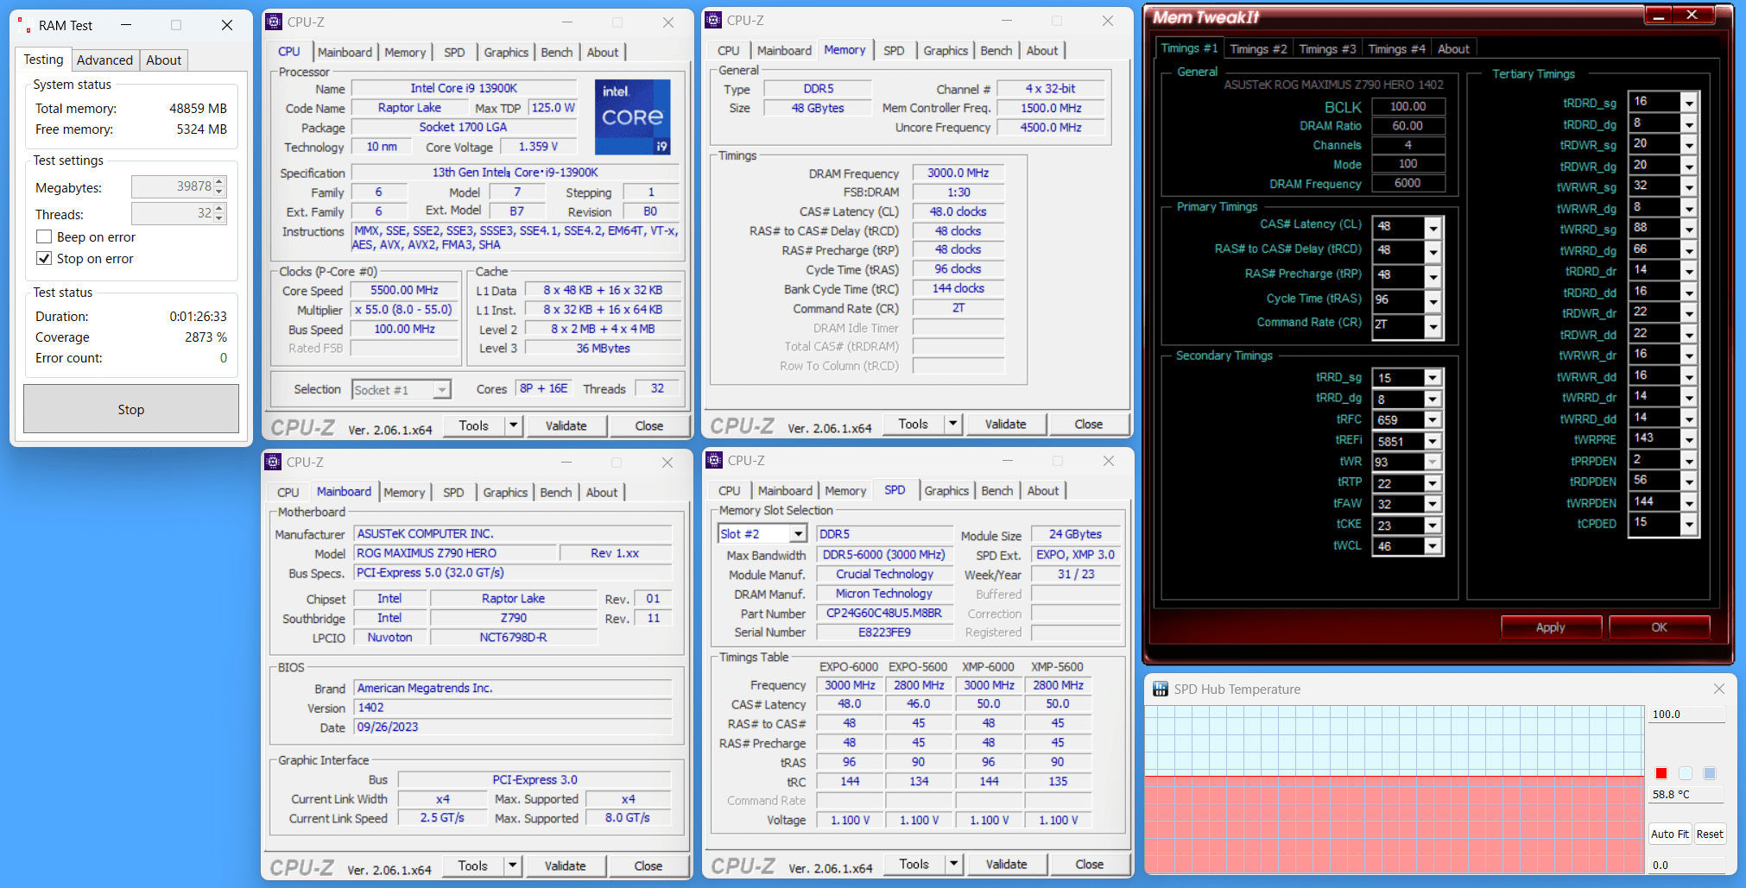Screen dimensions: 1746x888
Task: Expand the tRFC dropdown in Mem TweakIt
Action: tap(1433, 420)
